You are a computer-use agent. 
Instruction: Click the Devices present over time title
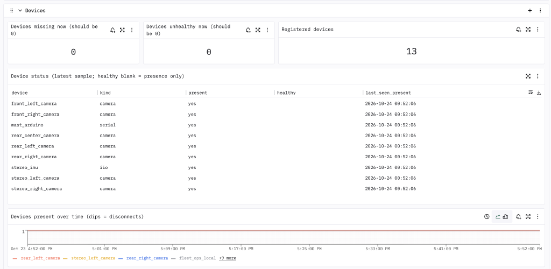77,217
